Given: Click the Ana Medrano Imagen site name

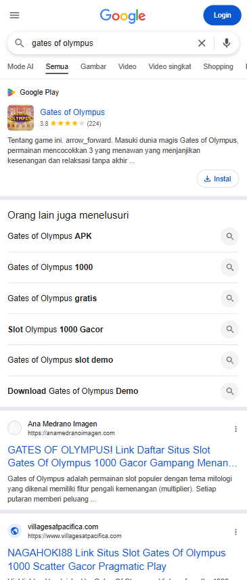Looking at the screenshot, I should [62, 424].
